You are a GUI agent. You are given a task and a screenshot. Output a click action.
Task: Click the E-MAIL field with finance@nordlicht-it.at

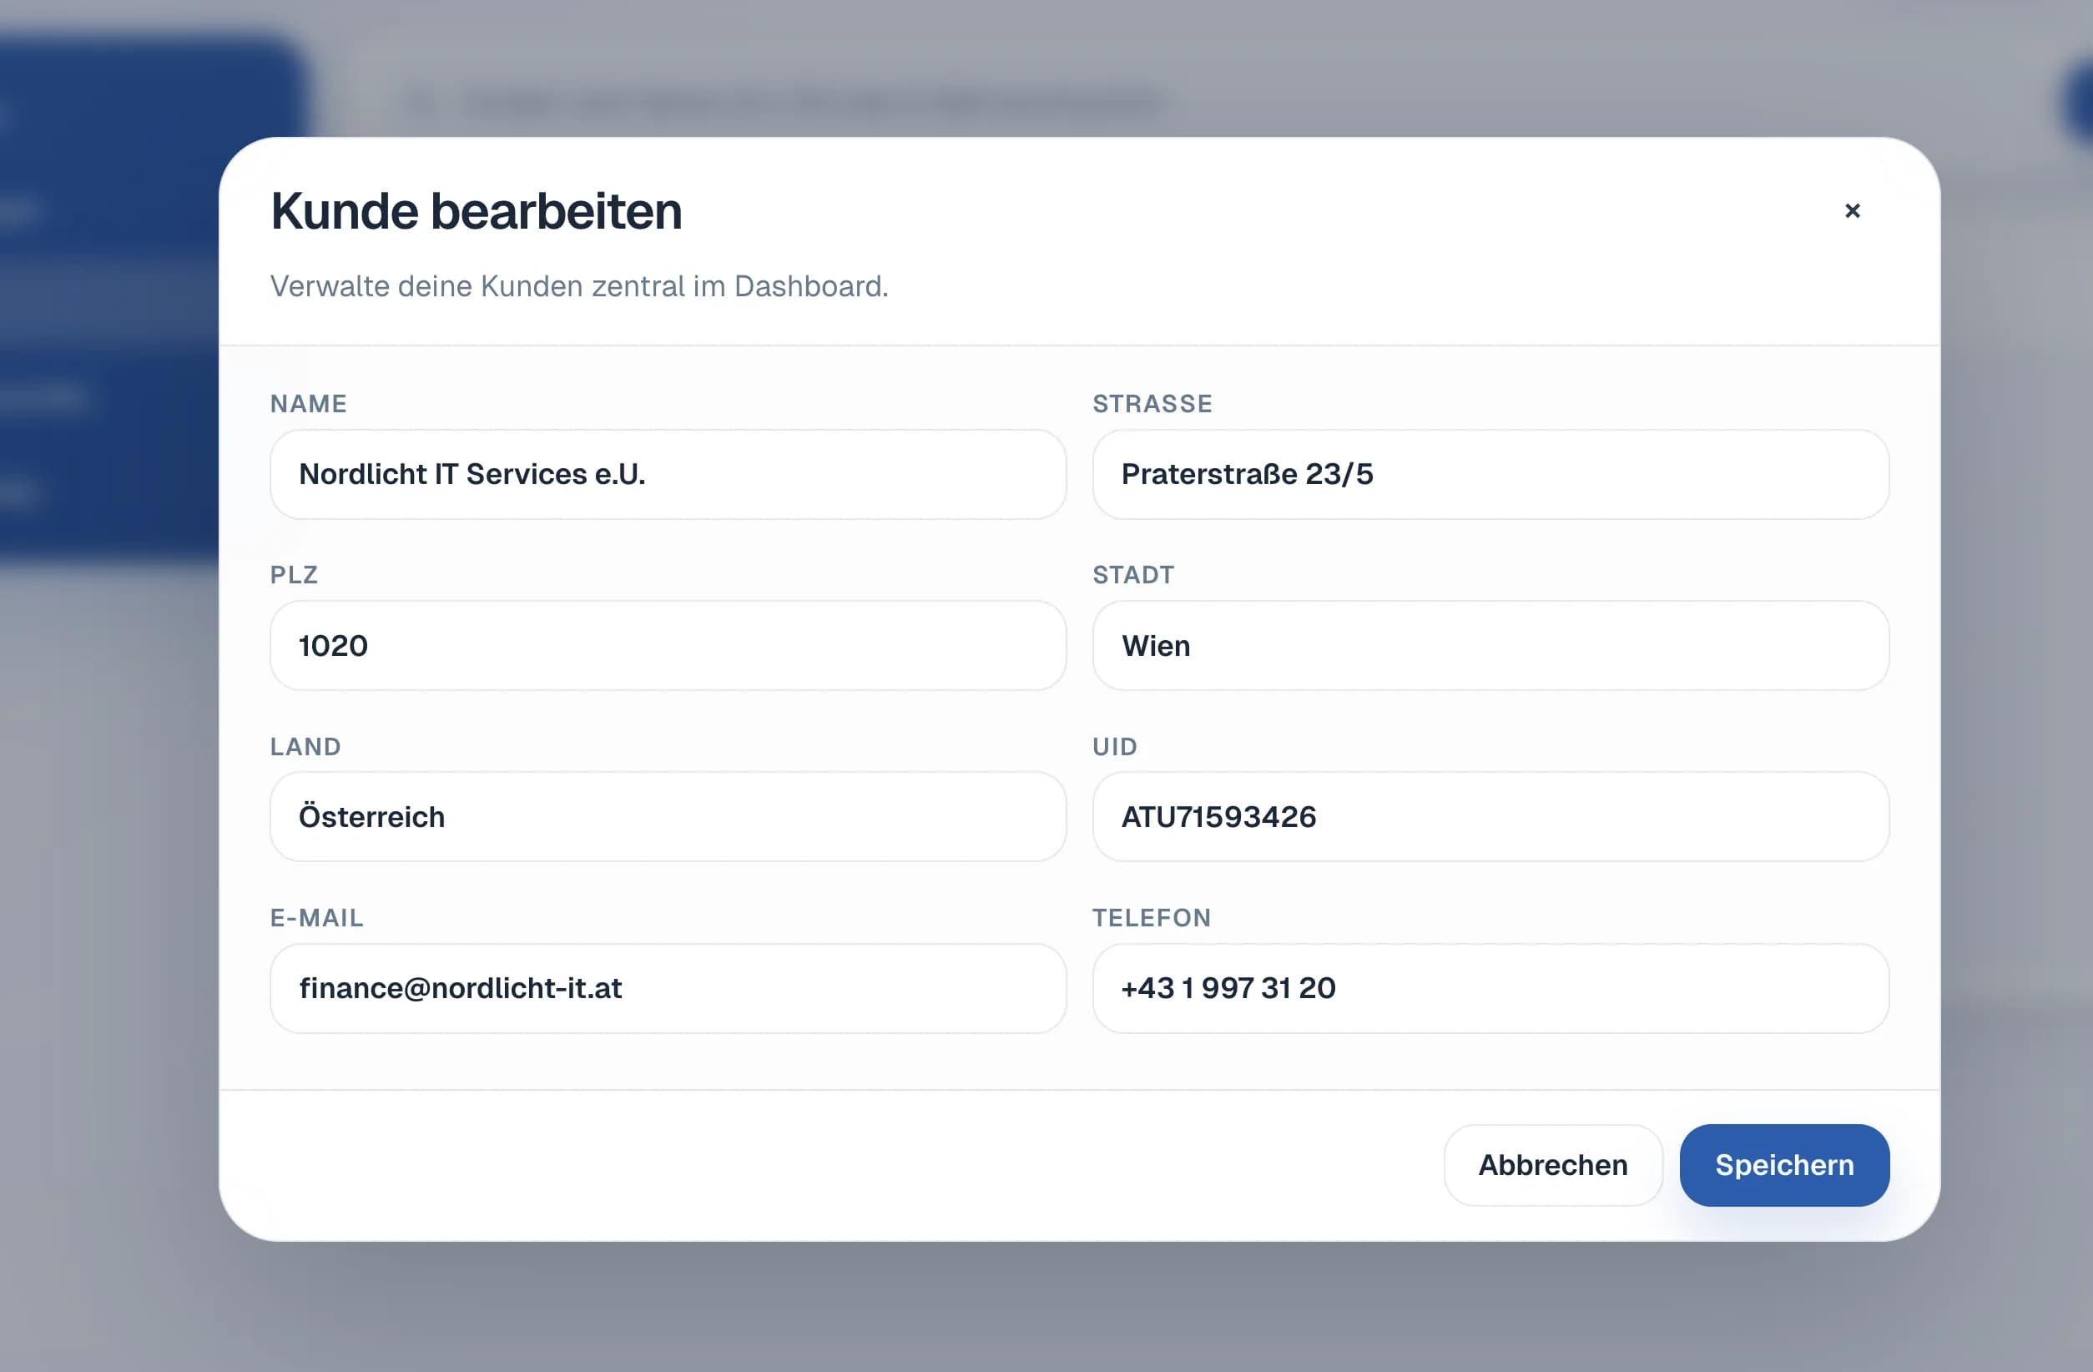(x=668, y=989)
